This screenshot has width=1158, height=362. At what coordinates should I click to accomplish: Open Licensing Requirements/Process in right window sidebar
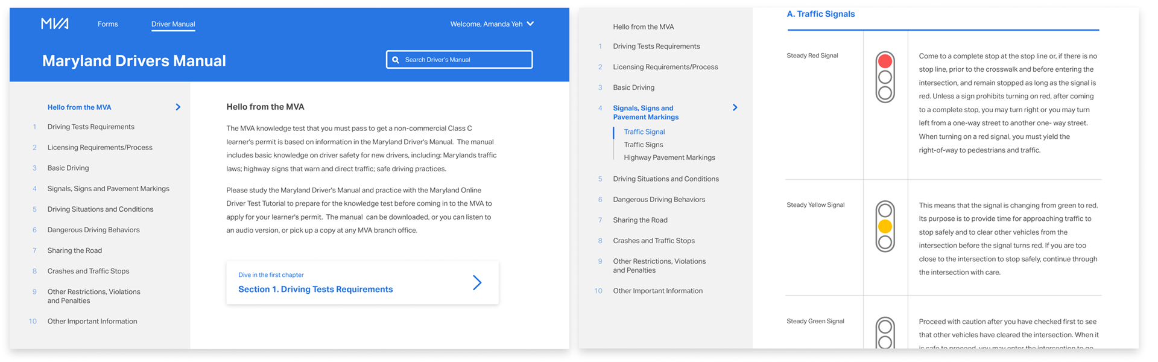tap(666, 67)
